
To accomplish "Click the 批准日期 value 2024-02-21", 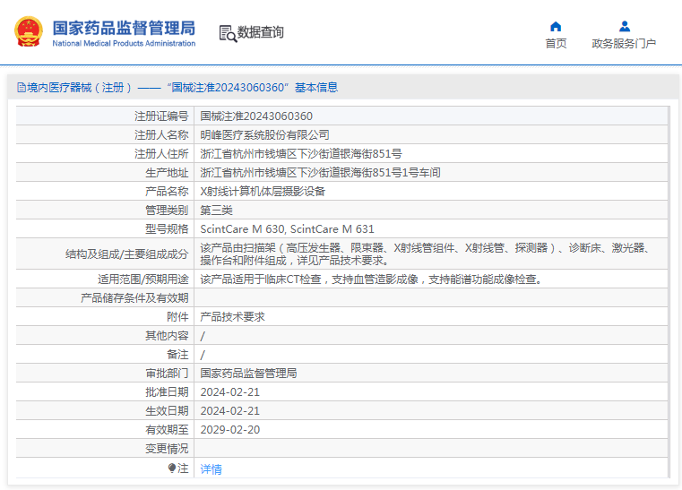I will coord(230,392).
